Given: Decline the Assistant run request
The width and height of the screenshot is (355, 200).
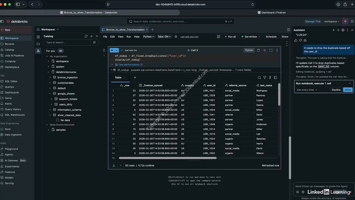Looking at the screenshot, I should [336, 90].
